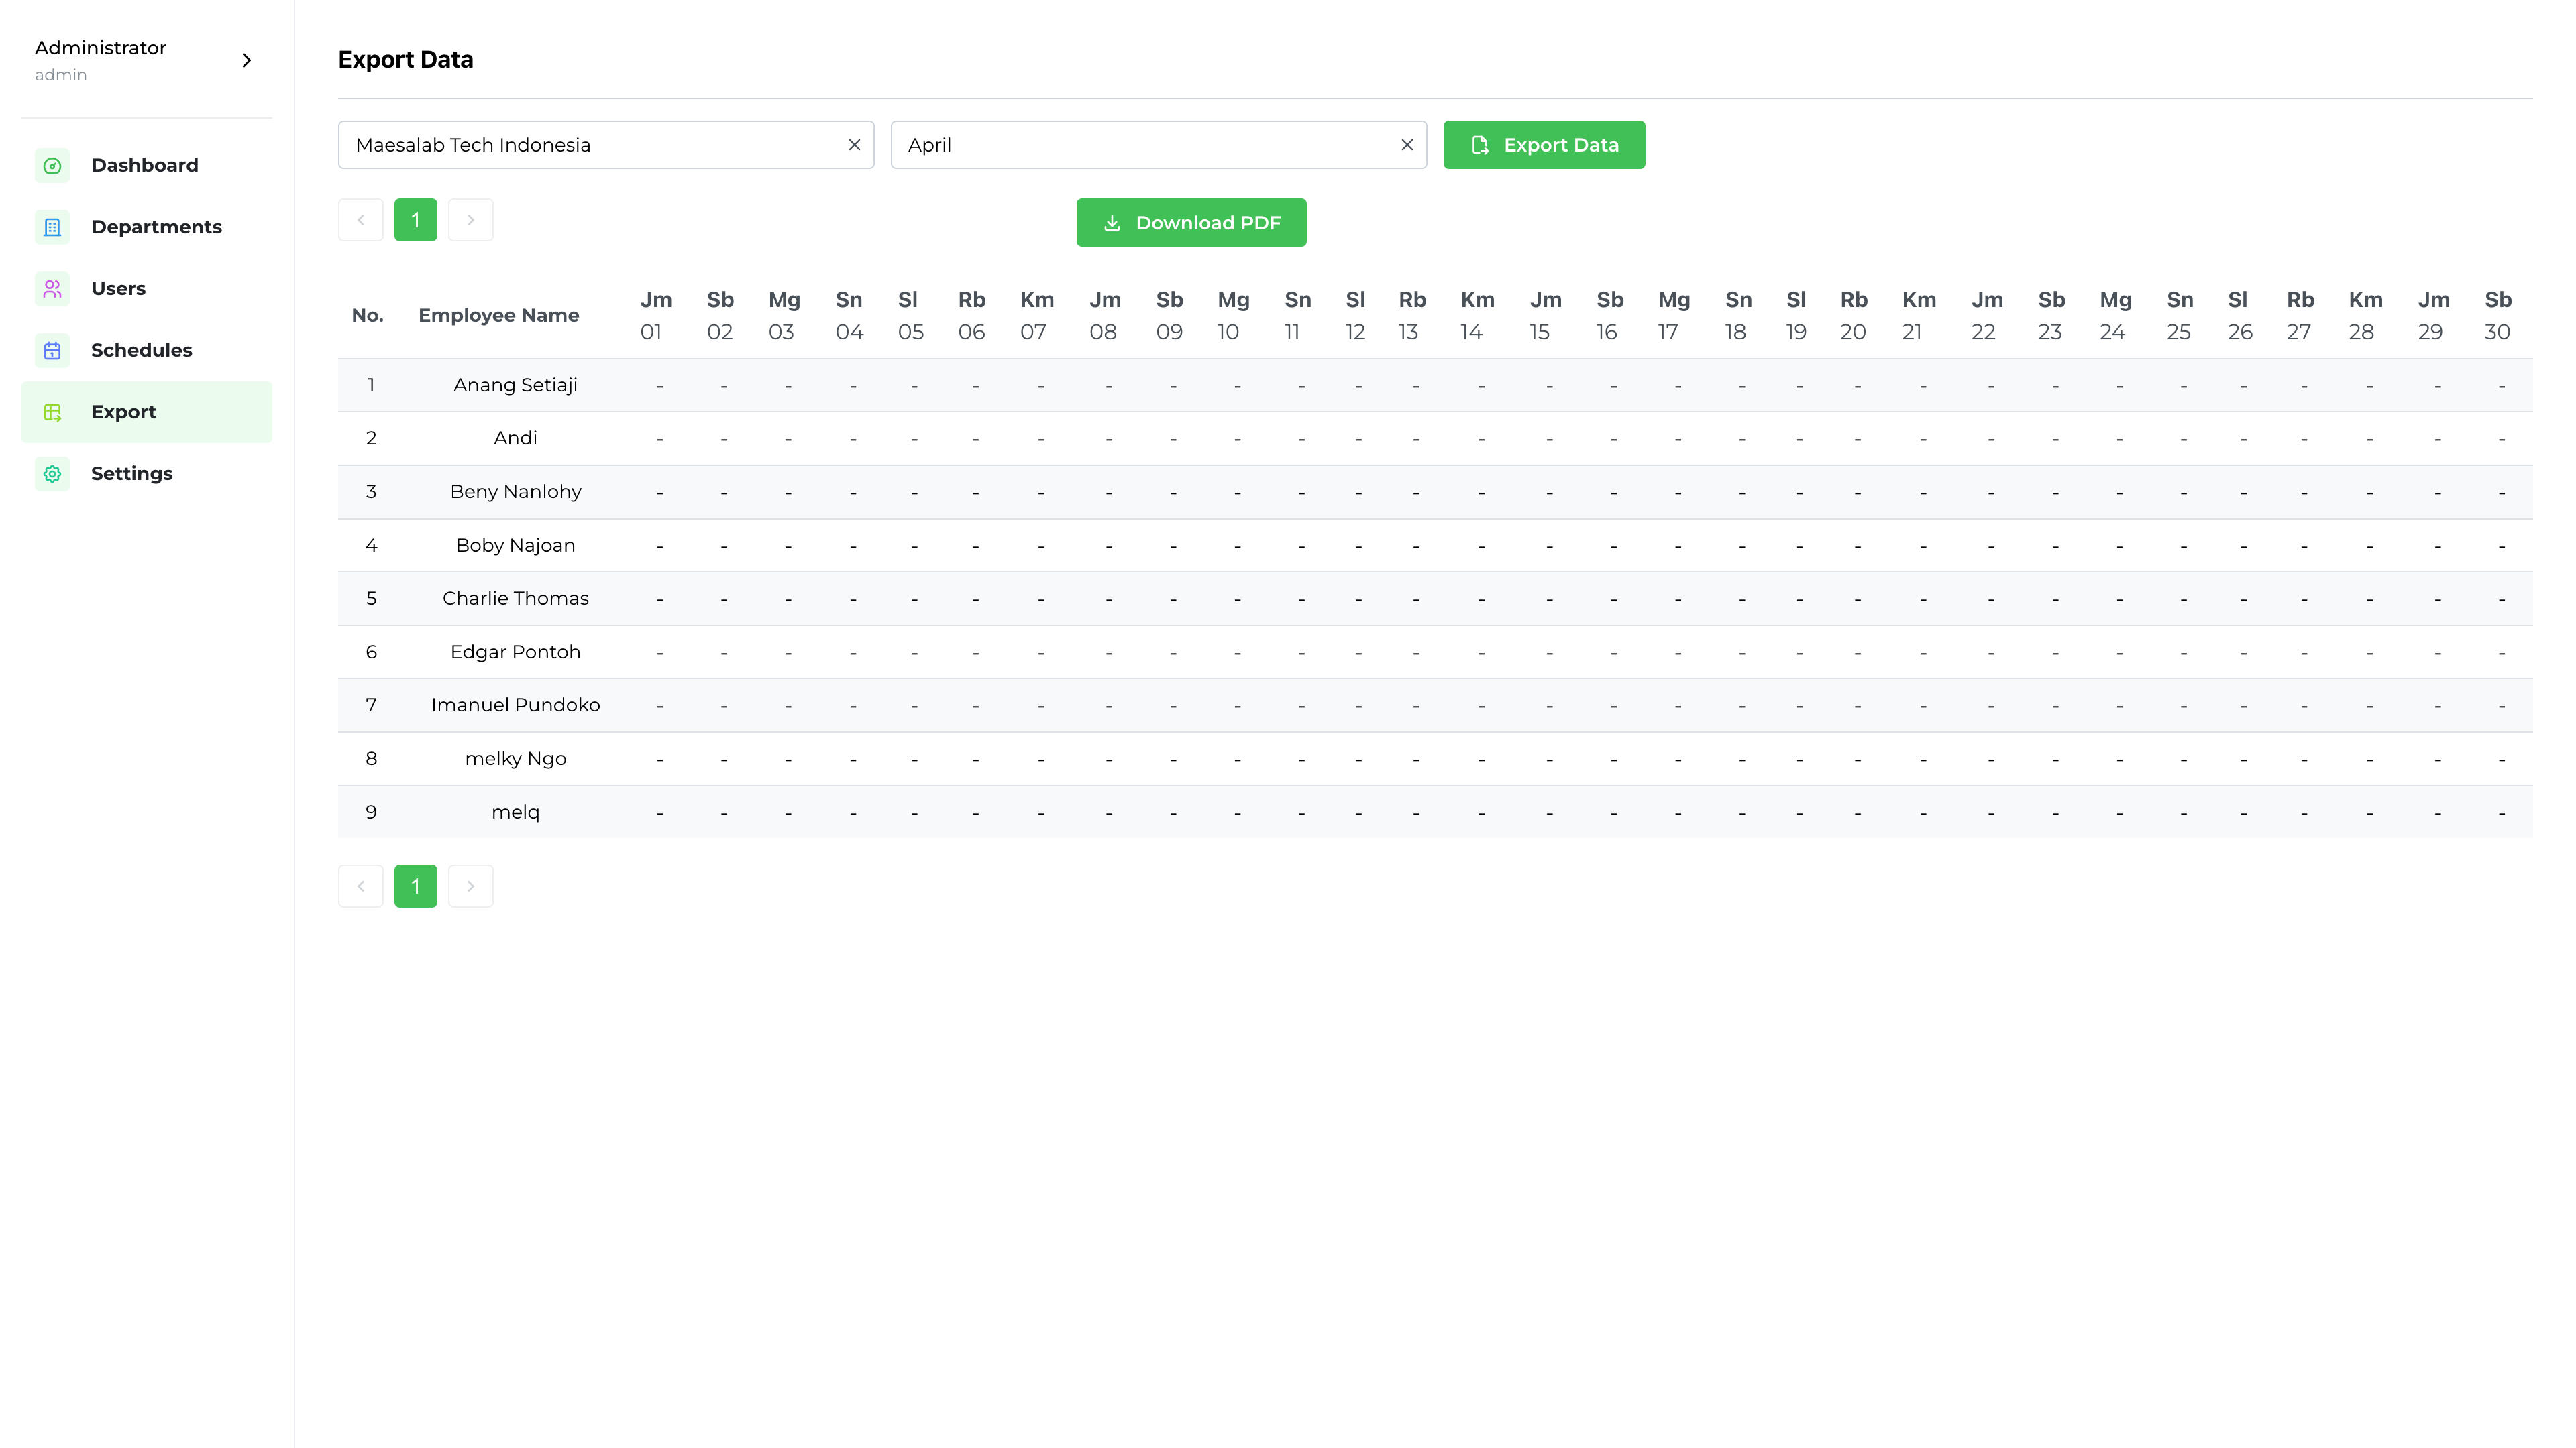Click the Settings gear icon
The width and height of the screenshot is (2576, 1448).
point(52,474)
